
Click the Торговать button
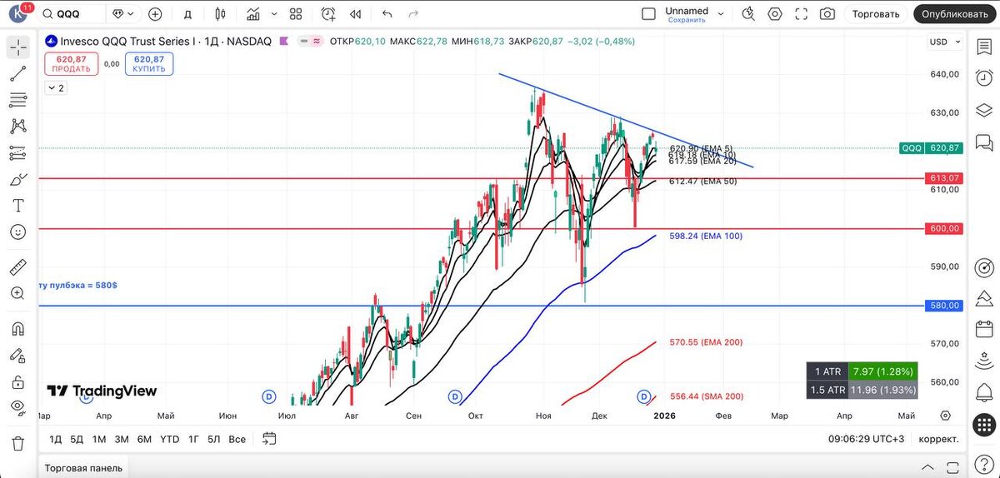point(876,14)
